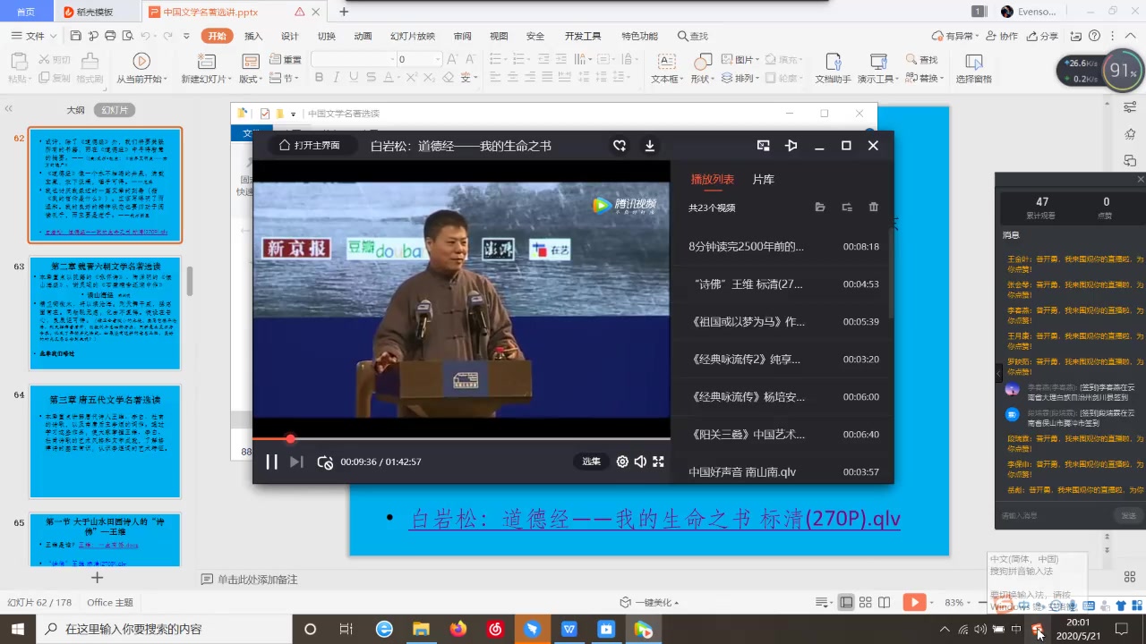Open player settings gear icon
1146x644 pixels.
coord(622,462)
